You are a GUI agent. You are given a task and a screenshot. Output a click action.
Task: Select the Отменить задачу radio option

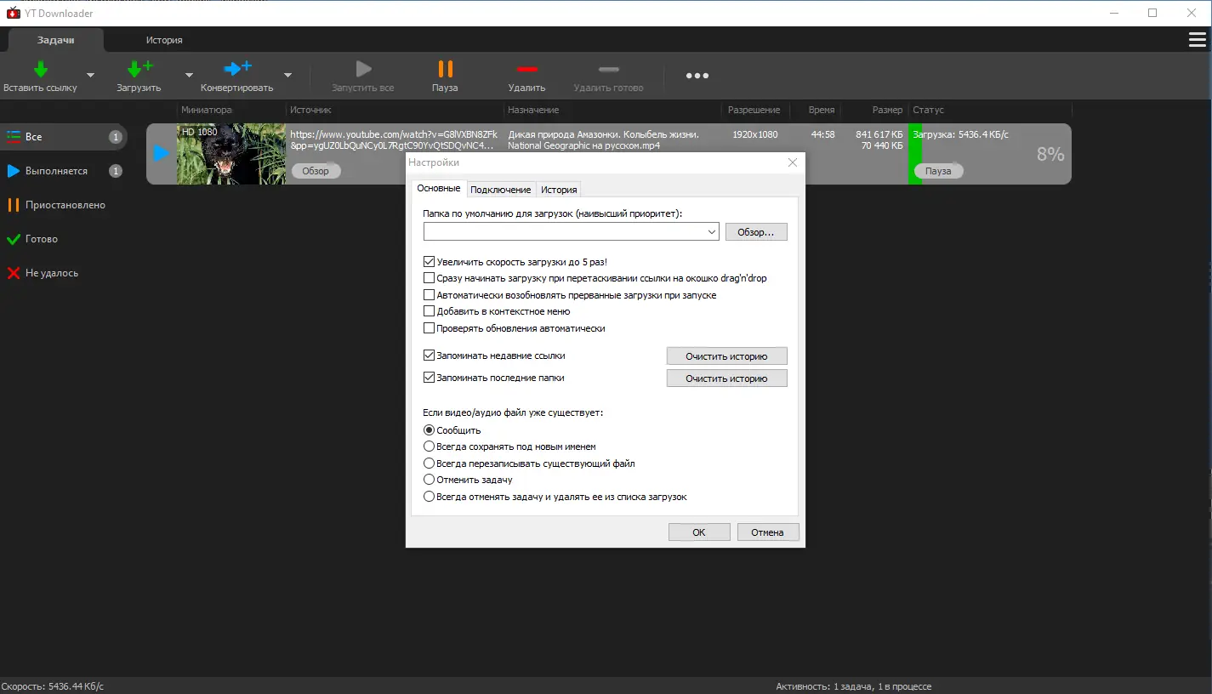(x=429, y=480)
